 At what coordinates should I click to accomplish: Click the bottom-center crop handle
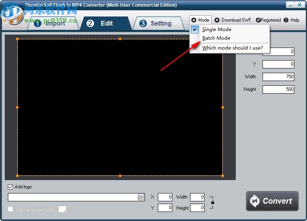click(120, 176)
